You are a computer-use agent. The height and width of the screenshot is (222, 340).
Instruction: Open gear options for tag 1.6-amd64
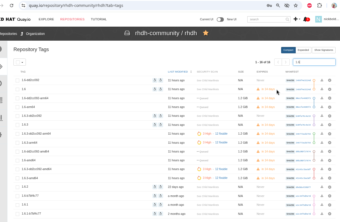(x=330, y=160)
